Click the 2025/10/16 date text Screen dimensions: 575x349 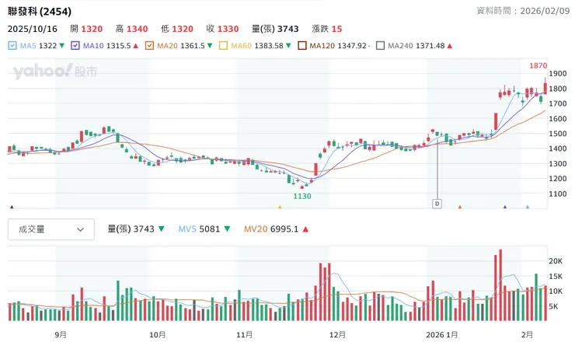pyautogui.click(x=33, y=29)
